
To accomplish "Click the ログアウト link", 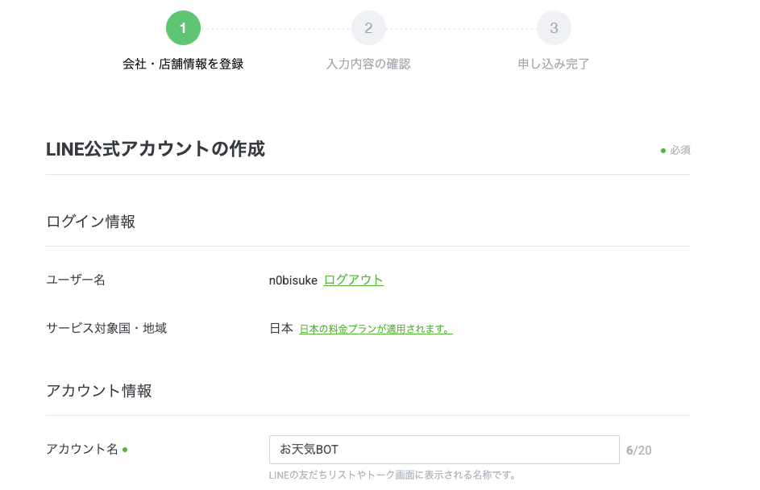I will pos(354,280).
